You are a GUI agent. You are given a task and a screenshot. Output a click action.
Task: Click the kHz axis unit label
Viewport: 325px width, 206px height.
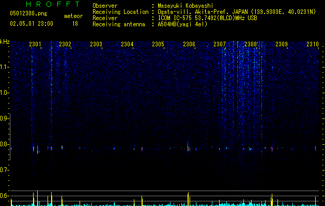[x=5, y=42]
